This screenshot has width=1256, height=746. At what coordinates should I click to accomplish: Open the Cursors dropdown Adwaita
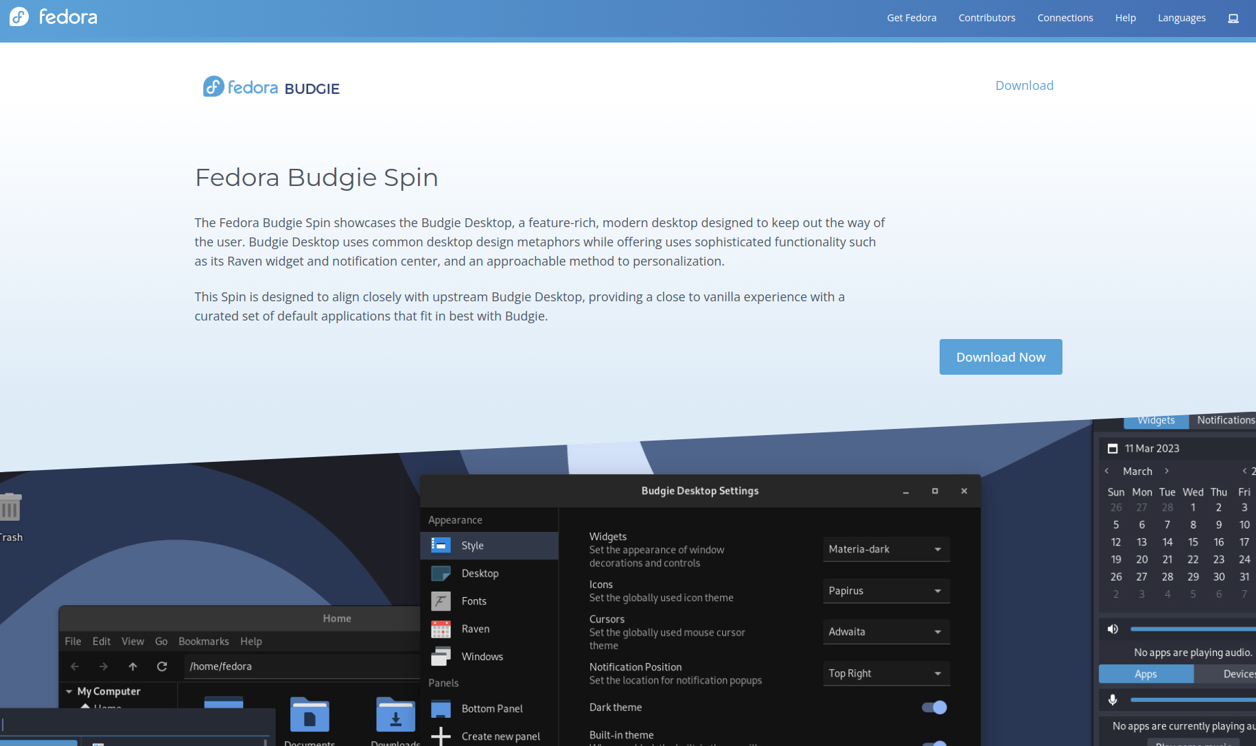[886, 631]
